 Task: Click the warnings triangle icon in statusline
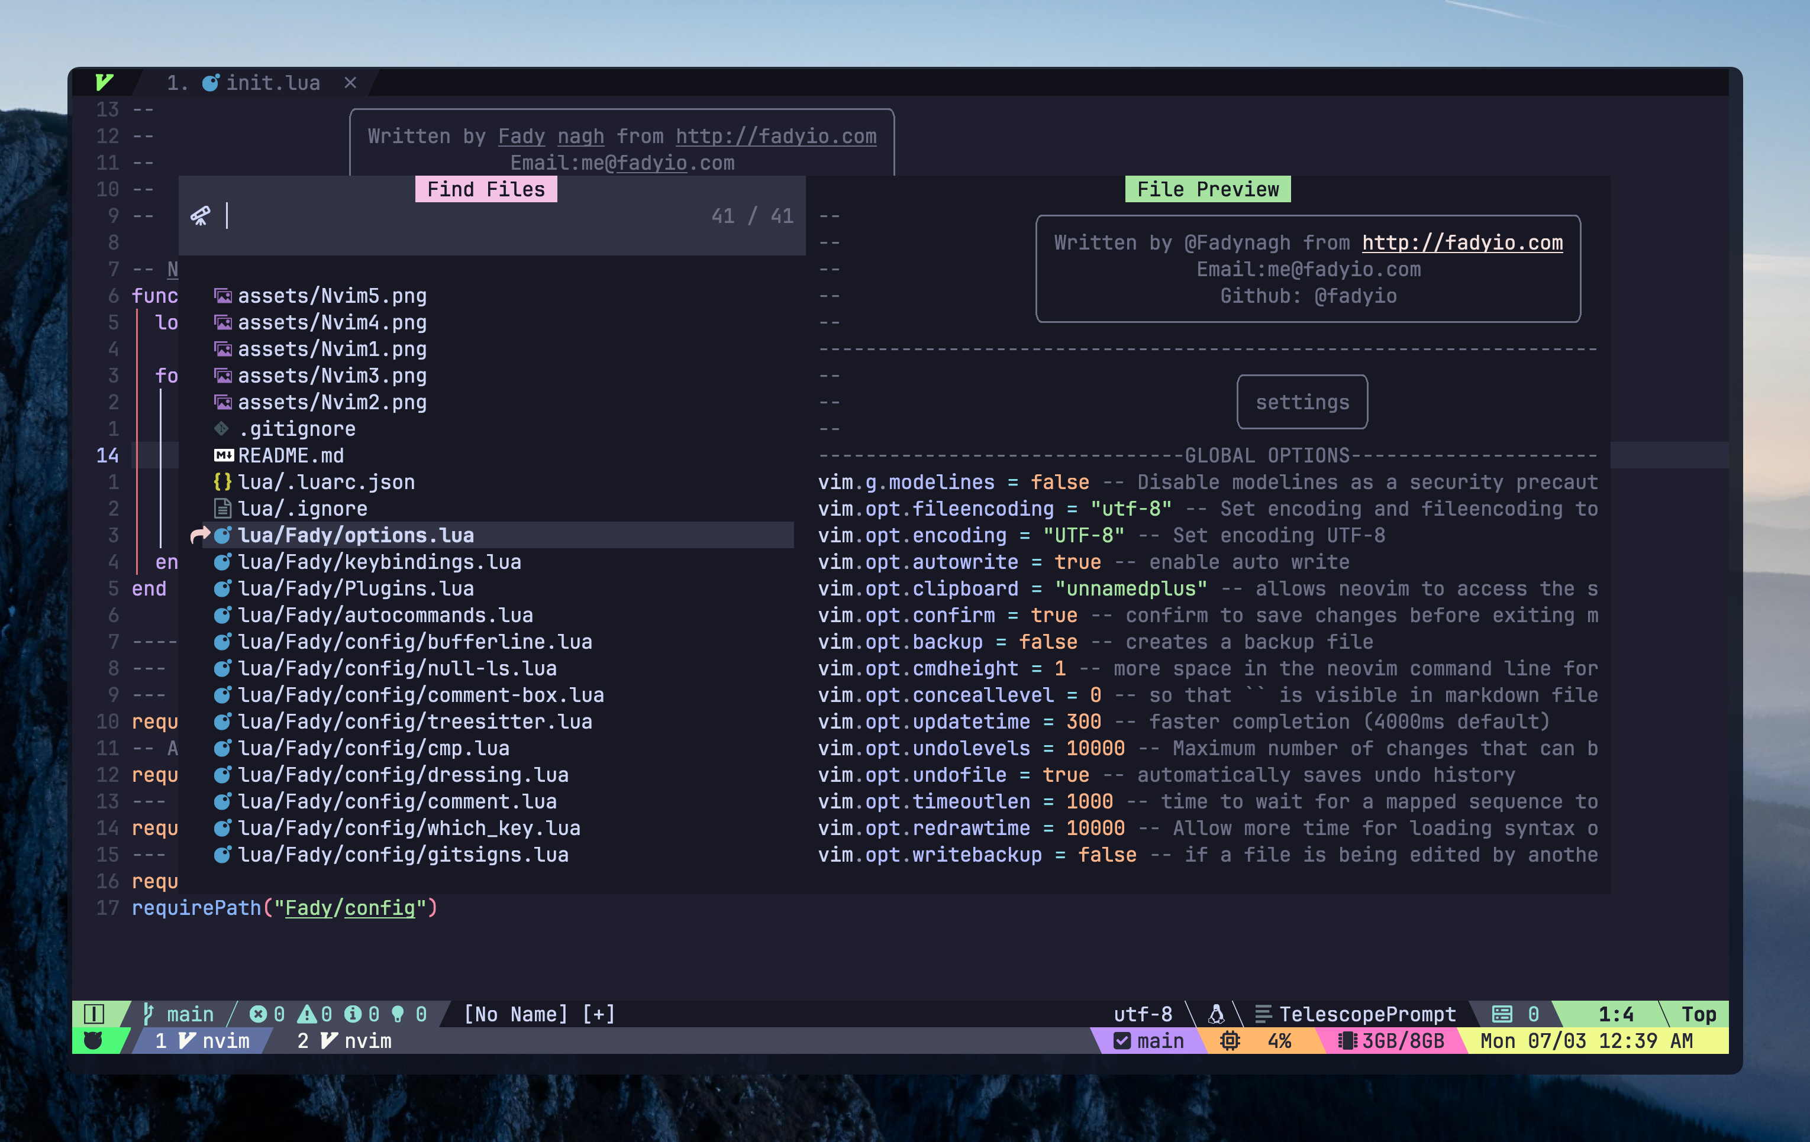pyautogui.click(x=306, y=1014)
